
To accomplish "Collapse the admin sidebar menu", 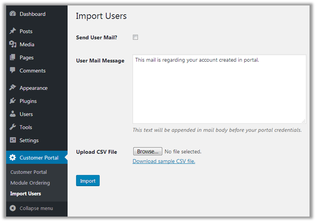I will pyautogui.click(x=31, y=208).
